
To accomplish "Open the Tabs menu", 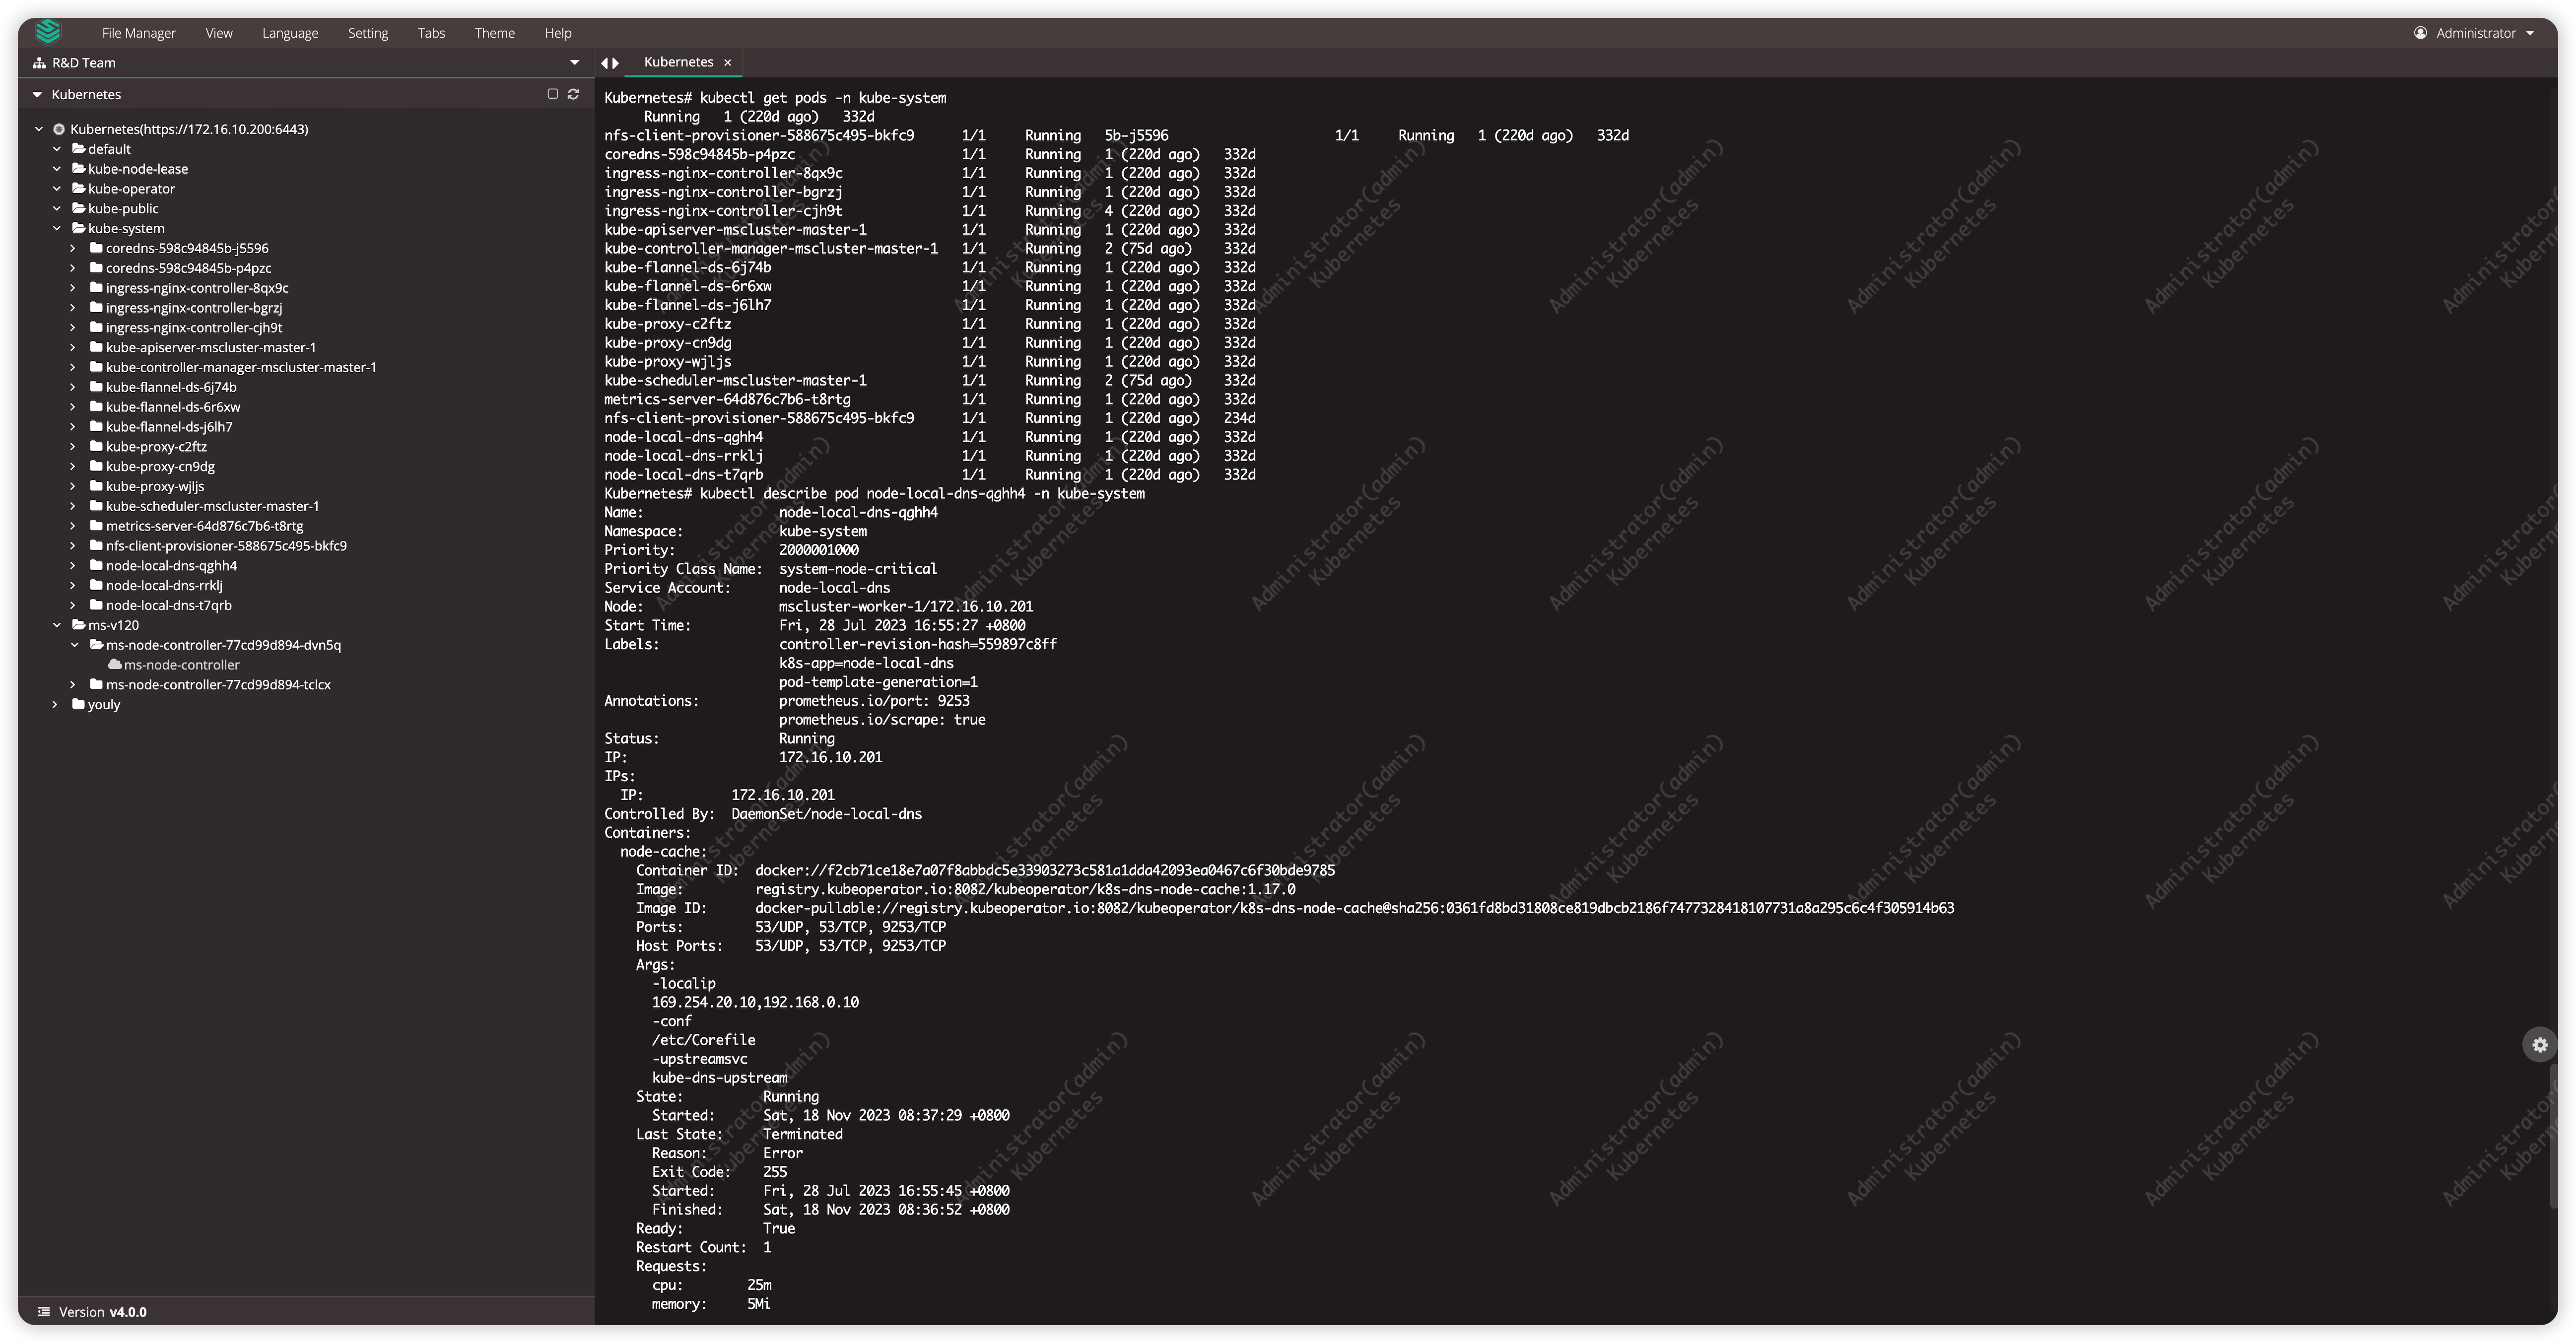I will [431, 33].
